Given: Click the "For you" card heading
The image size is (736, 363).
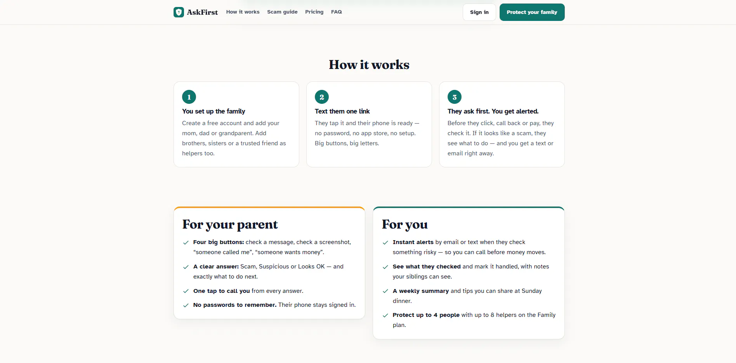Looking at the screenshot, I should point(405,224).
